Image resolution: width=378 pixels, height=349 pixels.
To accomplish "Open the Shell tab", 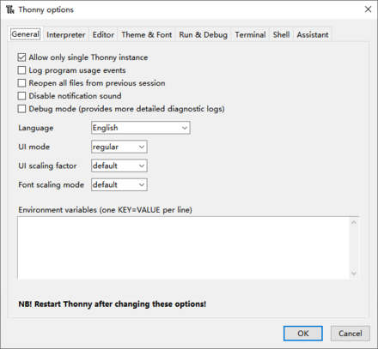I will pyautogui.click(x=281, y=35).
